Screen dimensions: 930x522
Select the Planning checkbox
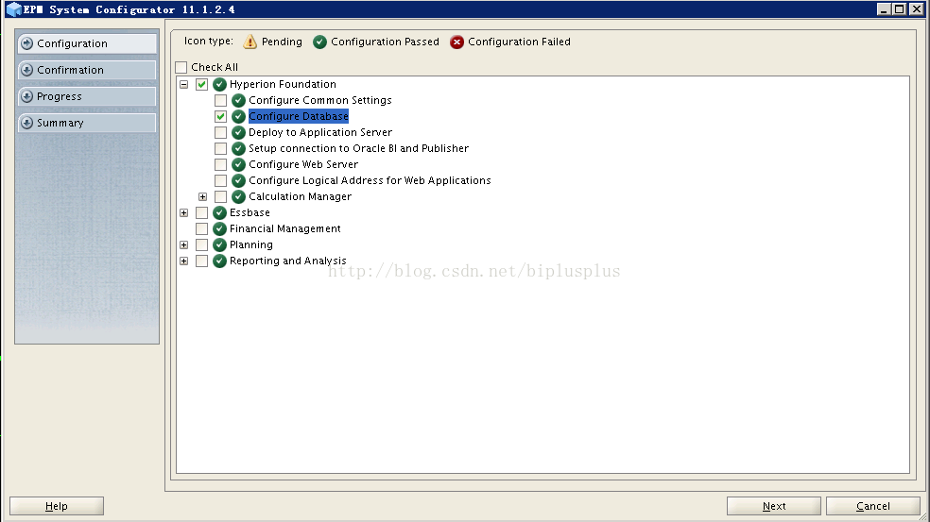(x=201, y=244)
